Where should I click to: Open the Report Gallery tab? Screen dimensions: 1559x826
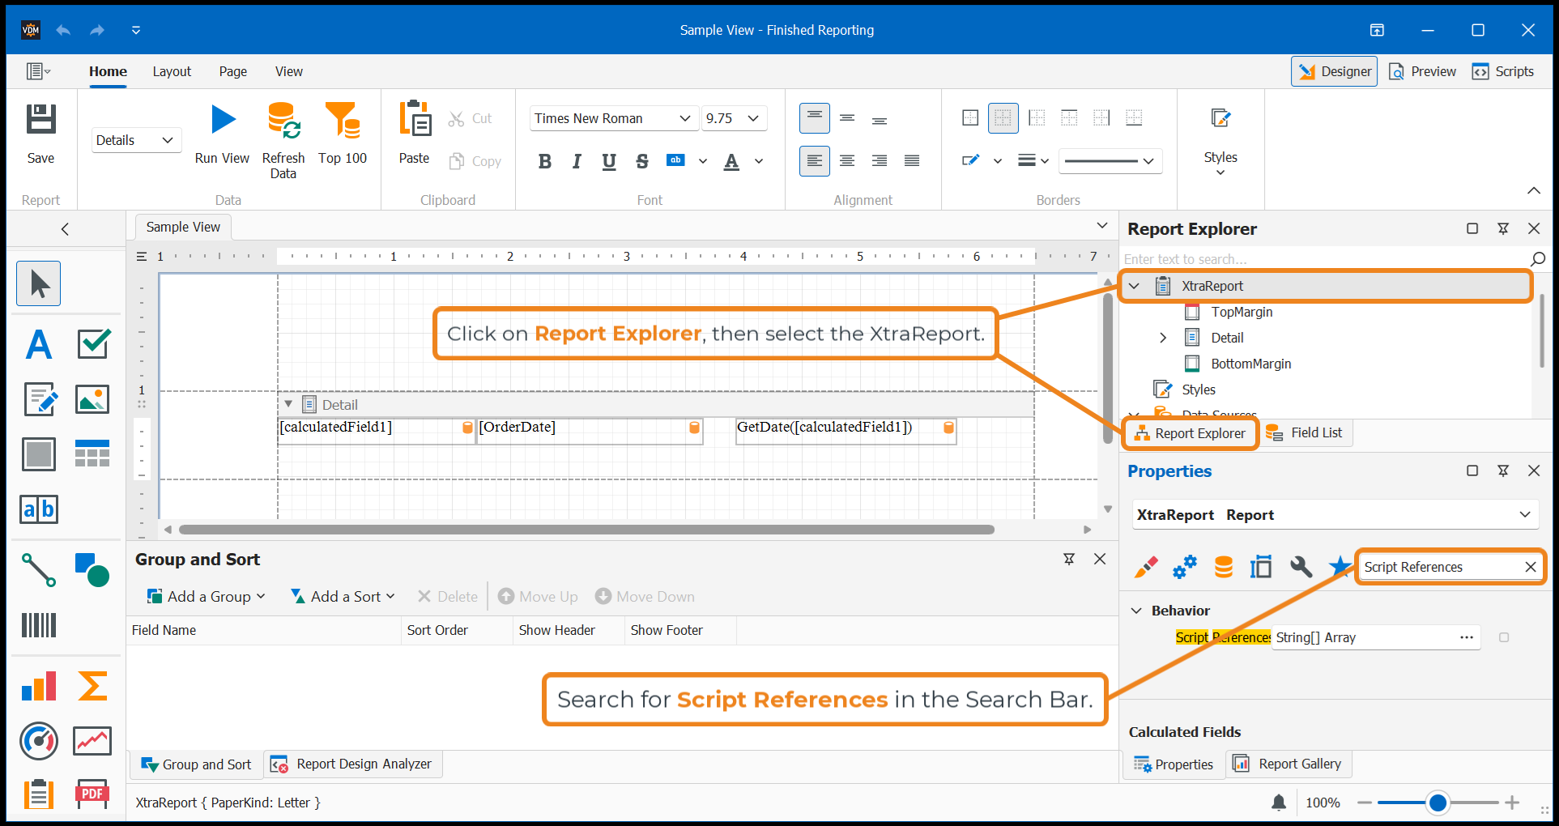coord(1288,764)
